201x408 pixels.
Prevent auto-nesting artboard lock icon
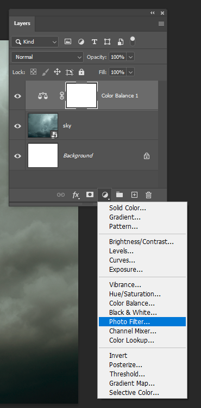point(70,72)
